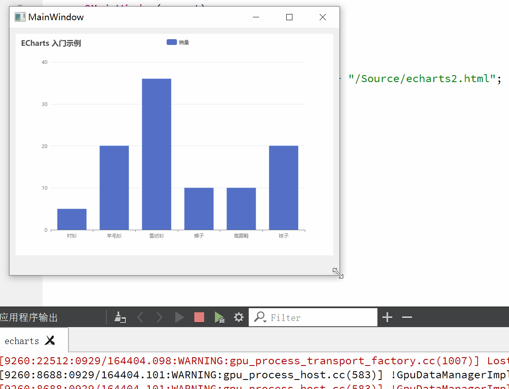509x389 pixels.
Task: Clear the application output with broom icon
Action: (120, 317)
